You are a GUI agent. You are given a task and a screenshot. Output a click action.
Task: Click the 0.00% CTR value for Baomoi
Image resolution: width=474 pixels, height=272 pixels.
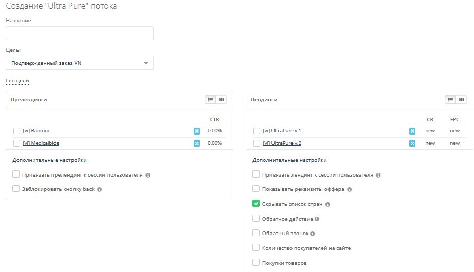point(214,131)
